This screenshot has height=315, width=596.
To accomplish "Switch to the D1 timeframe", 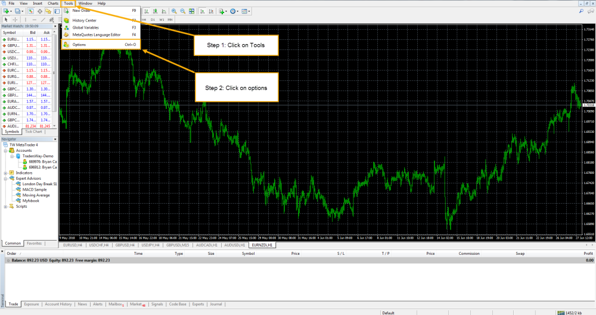I will point(153,20).
